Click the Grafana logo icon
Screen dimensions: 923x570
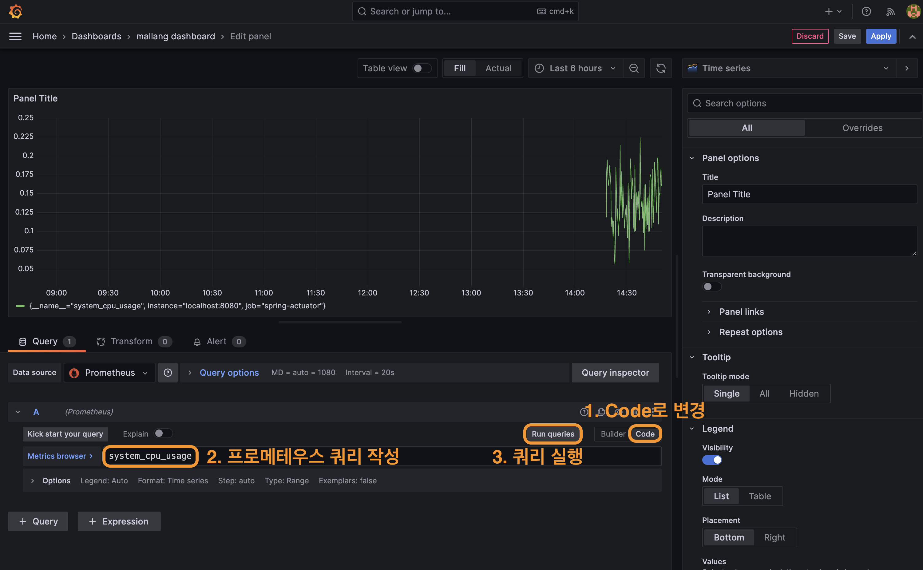[x=15, y=11]
